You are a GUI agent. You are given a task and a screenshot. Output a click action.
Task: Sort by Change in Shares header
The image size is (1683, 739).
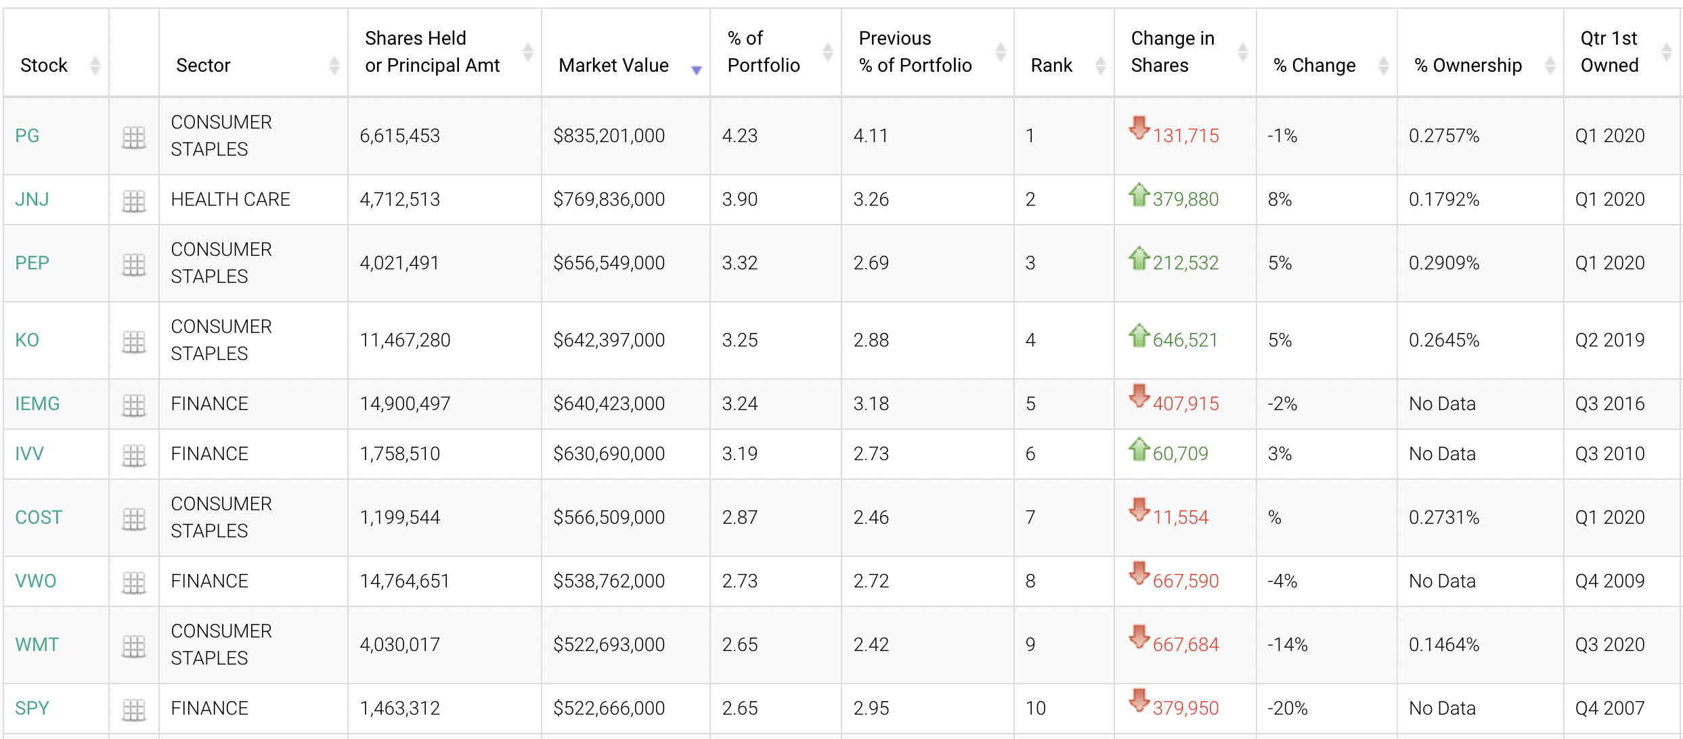pyautogui.click(x=1185, y=52)
